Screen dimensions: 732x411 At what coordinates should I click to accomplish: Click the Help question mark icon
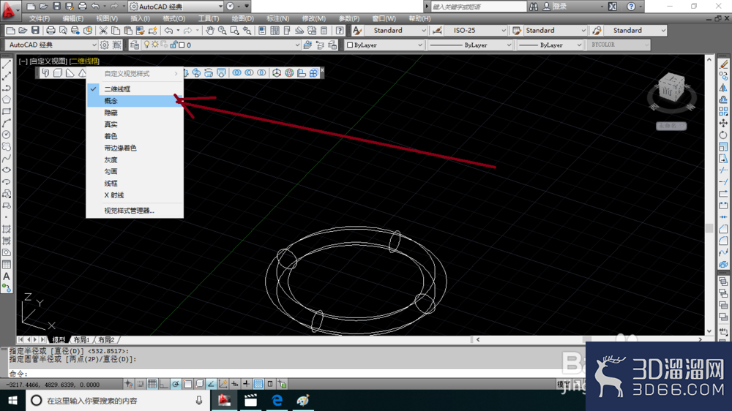pos(340,31)
